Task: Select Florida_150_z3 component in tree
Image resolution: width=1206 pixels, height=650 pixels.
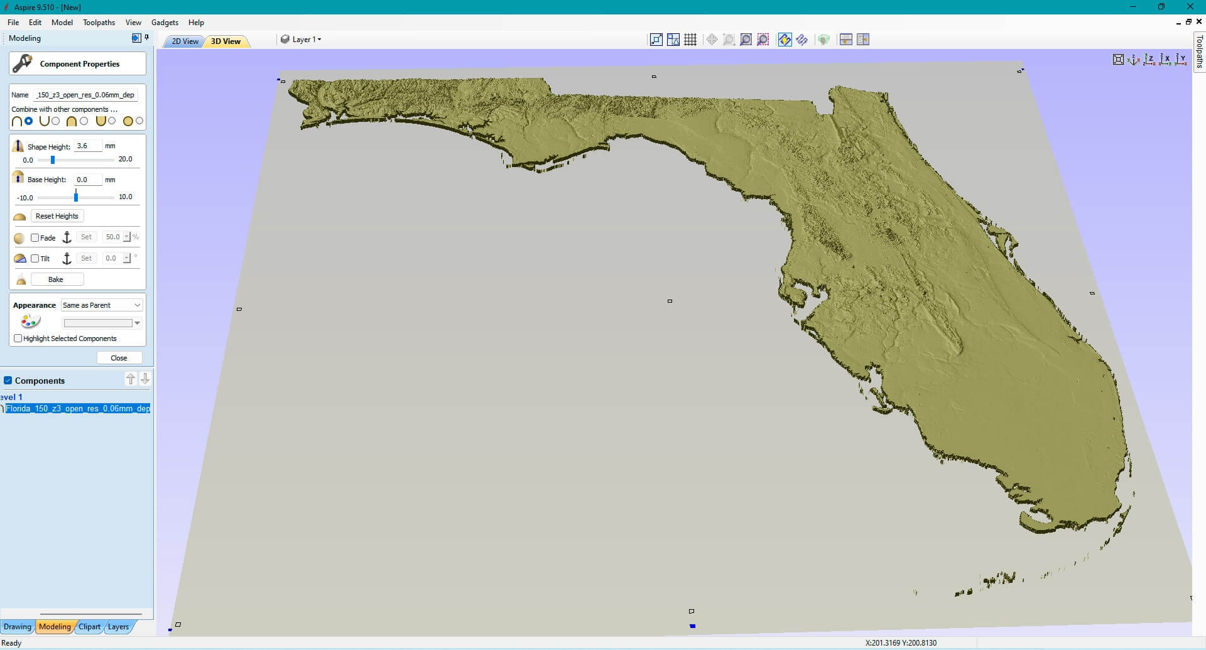Action: [78, 408]
